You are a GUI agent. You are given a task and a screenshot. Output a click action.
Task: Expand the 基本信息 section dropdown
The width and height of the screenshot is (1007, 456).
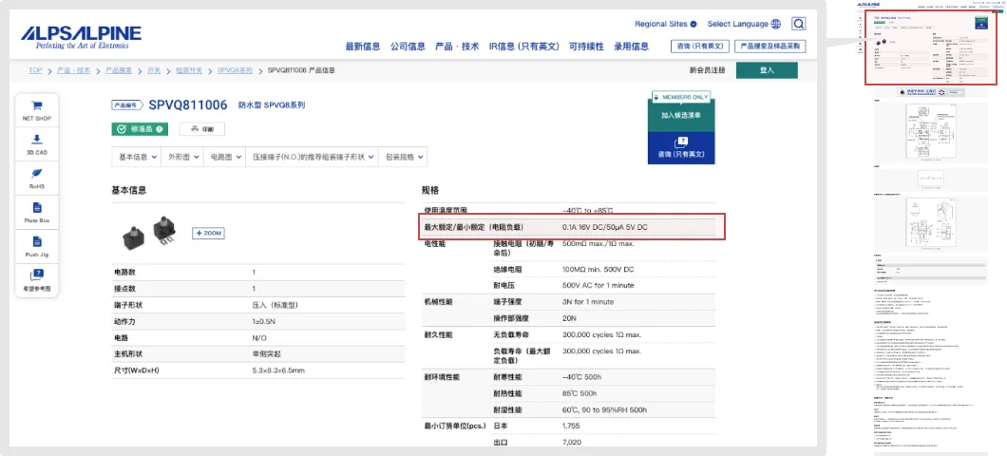tap(136, 157)
